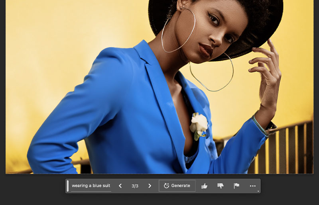This screenshot has width=319, height=205.
Task: Go to the previous variation arrow
Action: coord(120,186)
